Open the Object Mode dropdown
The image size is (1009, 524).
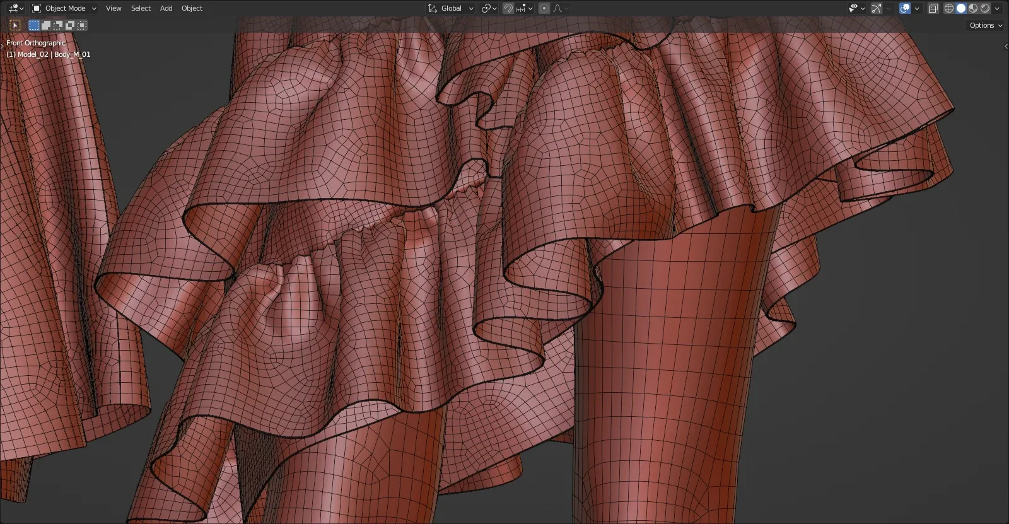[64, 8]
